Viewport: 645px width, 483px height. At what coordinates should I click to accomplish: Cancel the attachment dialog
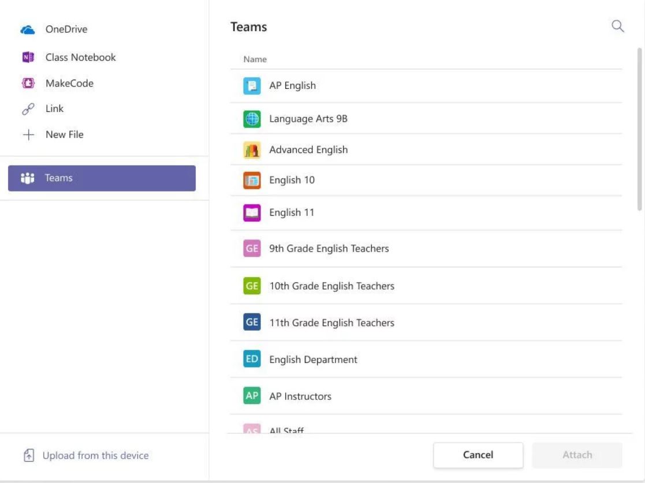tap(478, 455)
